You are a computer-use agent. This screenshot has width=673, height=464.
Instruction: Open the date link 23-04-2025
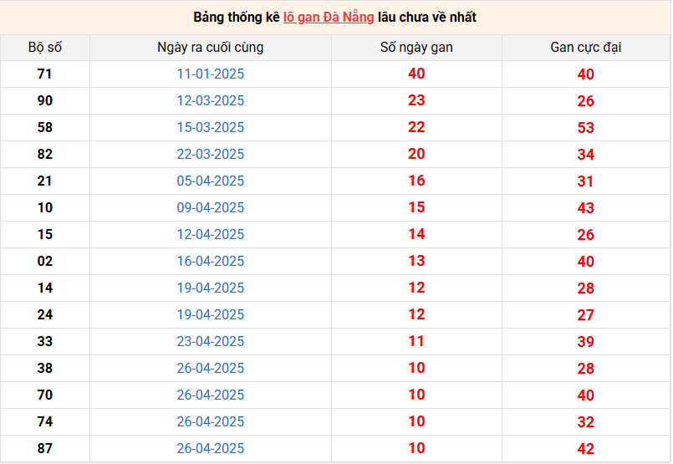point(211,341)
